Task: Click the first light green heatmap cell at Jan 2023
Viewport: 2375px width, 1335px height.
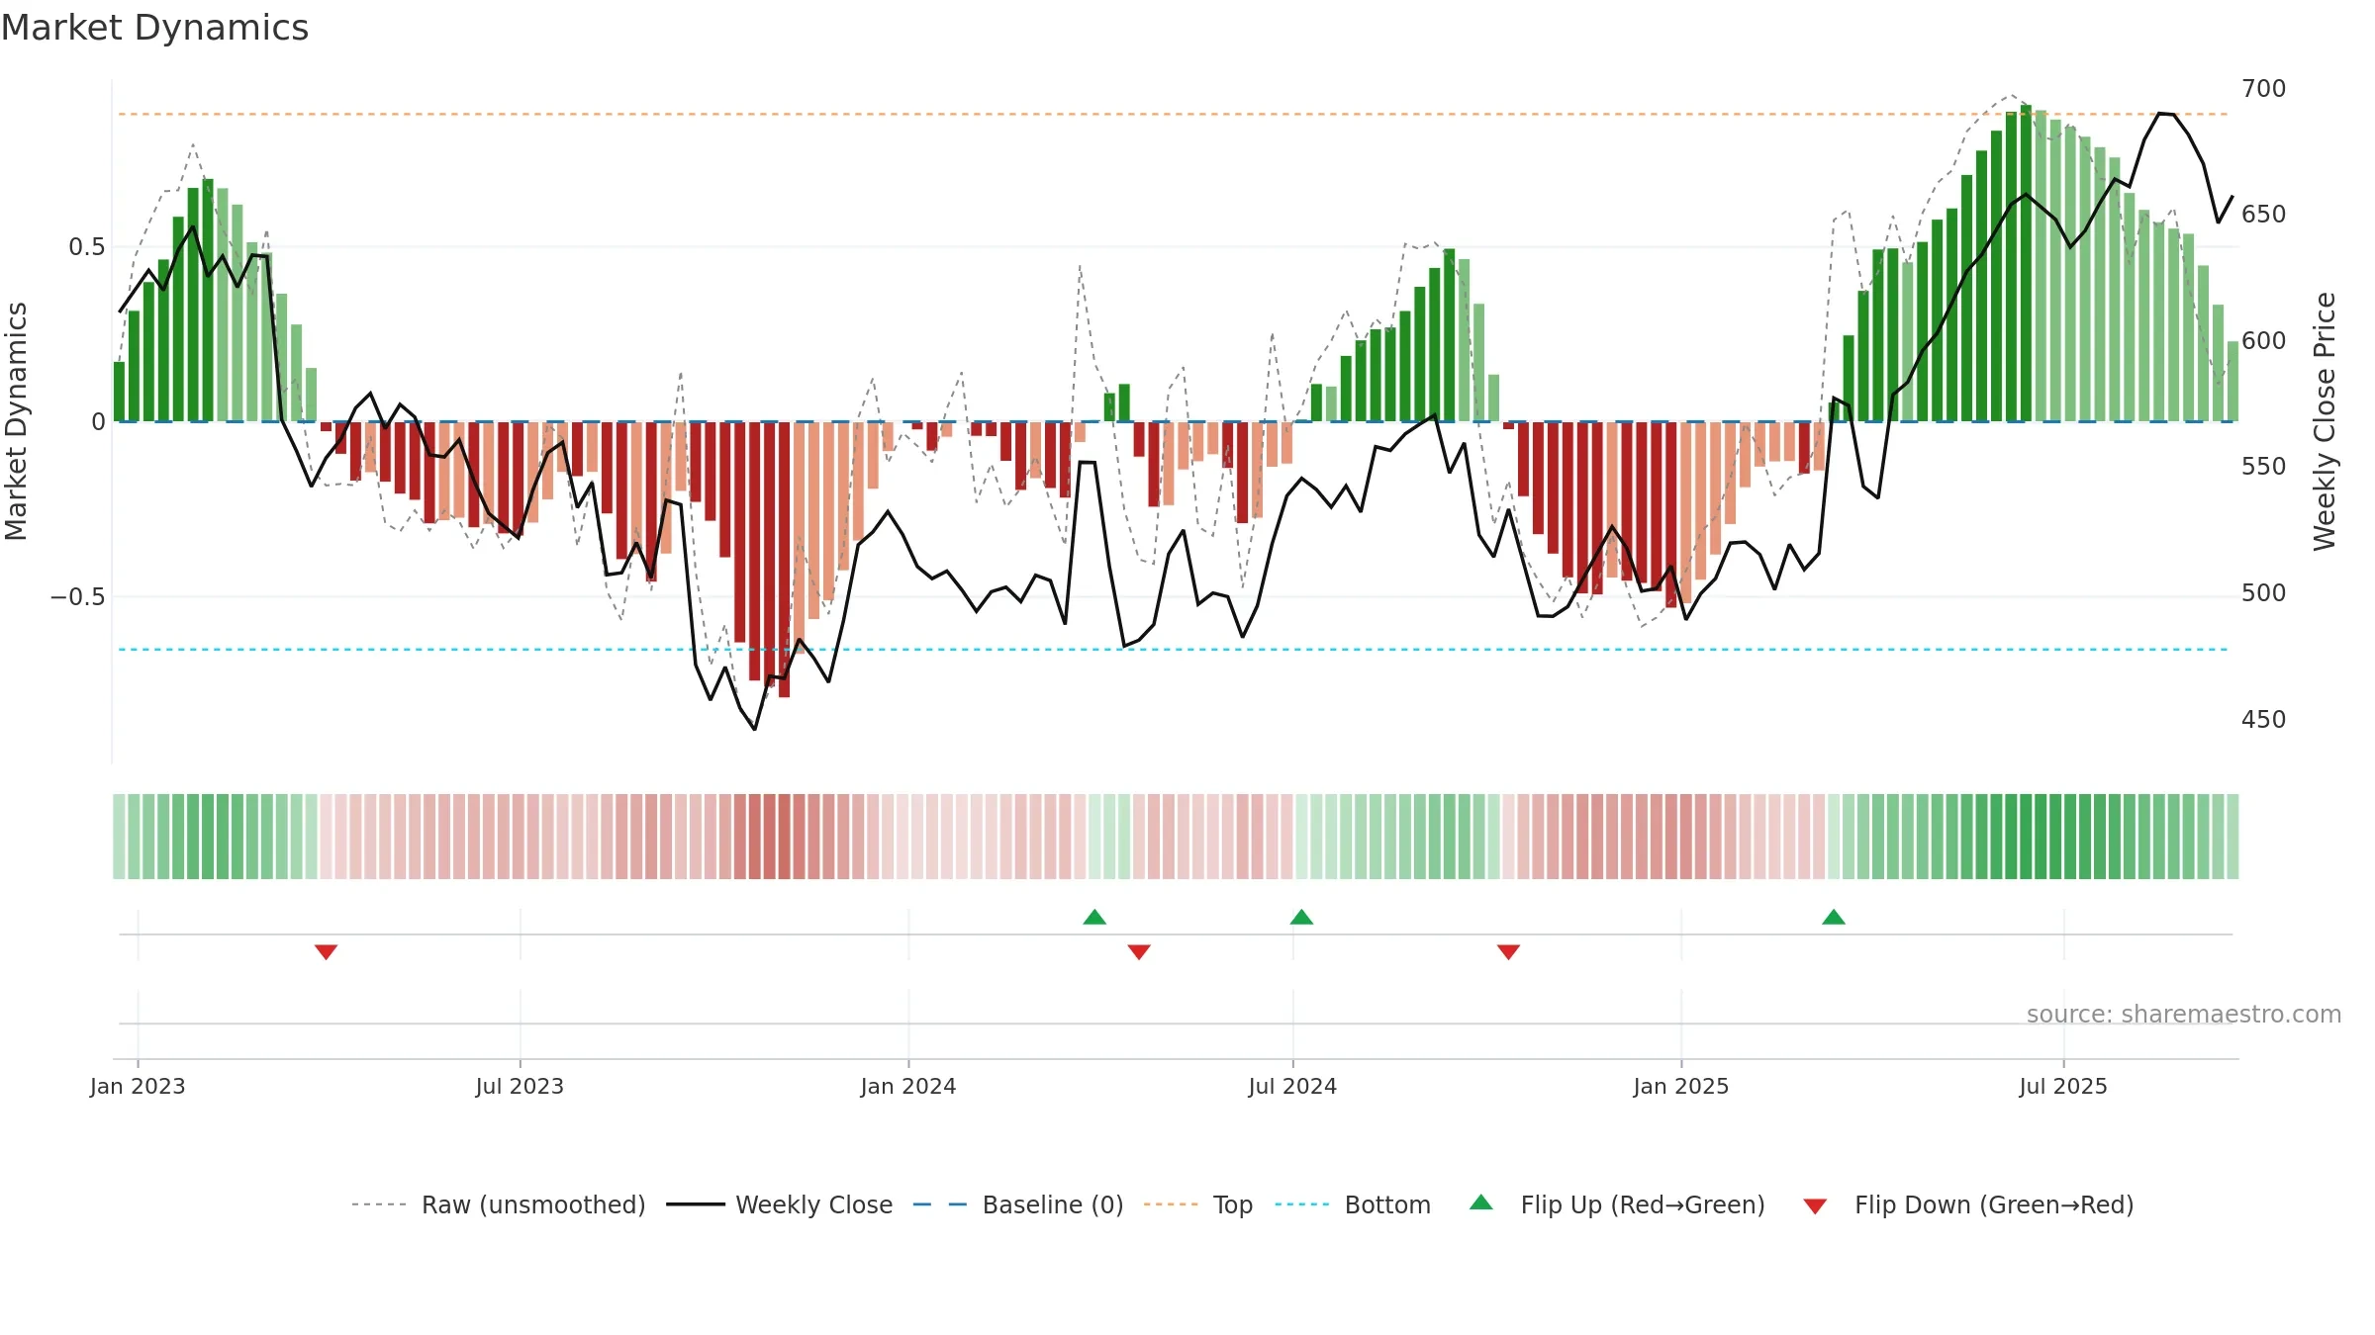Action: 119,837
